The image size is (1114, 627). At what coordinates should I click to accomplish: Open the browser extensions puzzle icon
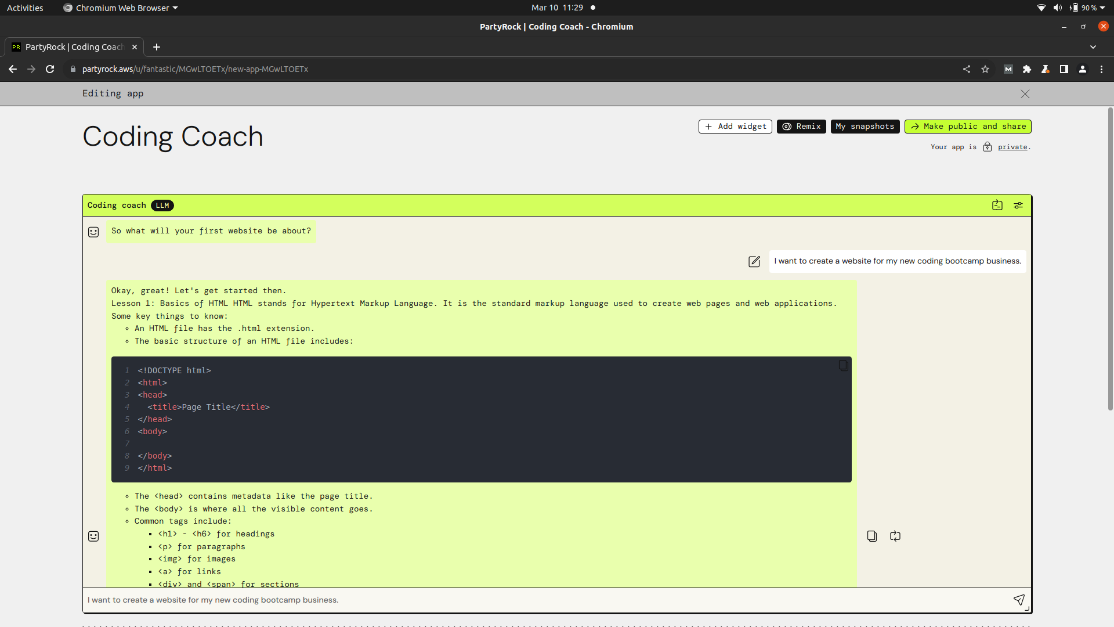point(1027,69)
